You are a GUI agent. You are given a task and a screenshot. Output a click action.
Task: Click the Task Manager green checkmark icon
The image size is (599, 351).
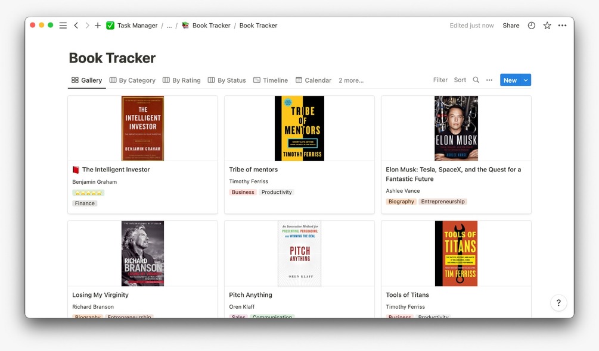click(110, 26)
